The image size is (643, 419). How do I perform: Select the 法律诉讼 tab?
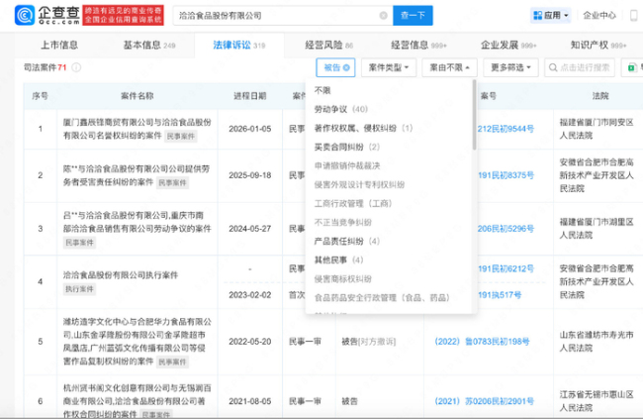pyautogui.click(x=239, y=45)
